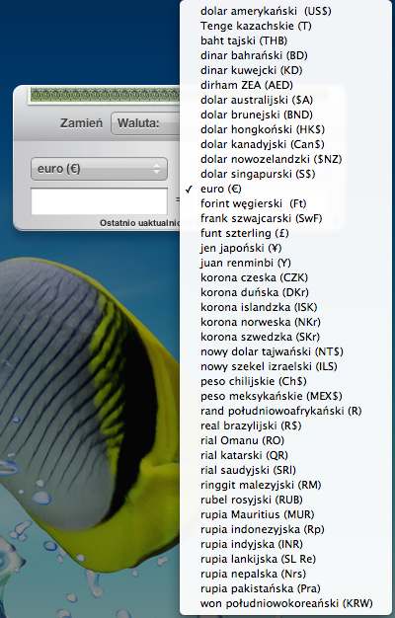Pick rupia indonezyjska (Rp)

[285, 530]
